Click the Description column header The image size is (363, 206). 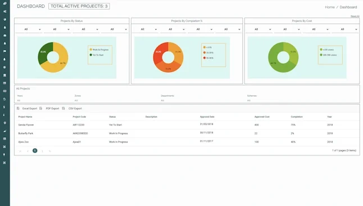click(x=151, y=117)
